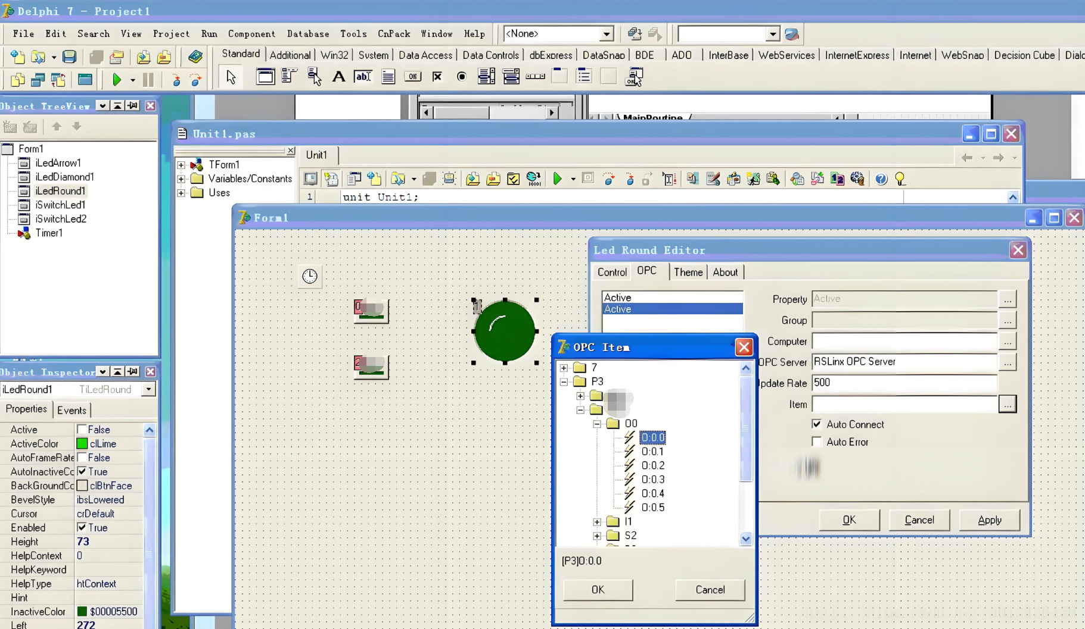Screen dimensions: 1085x629
Task: Select the Label component (letter A)
Action: click(338, 76)
